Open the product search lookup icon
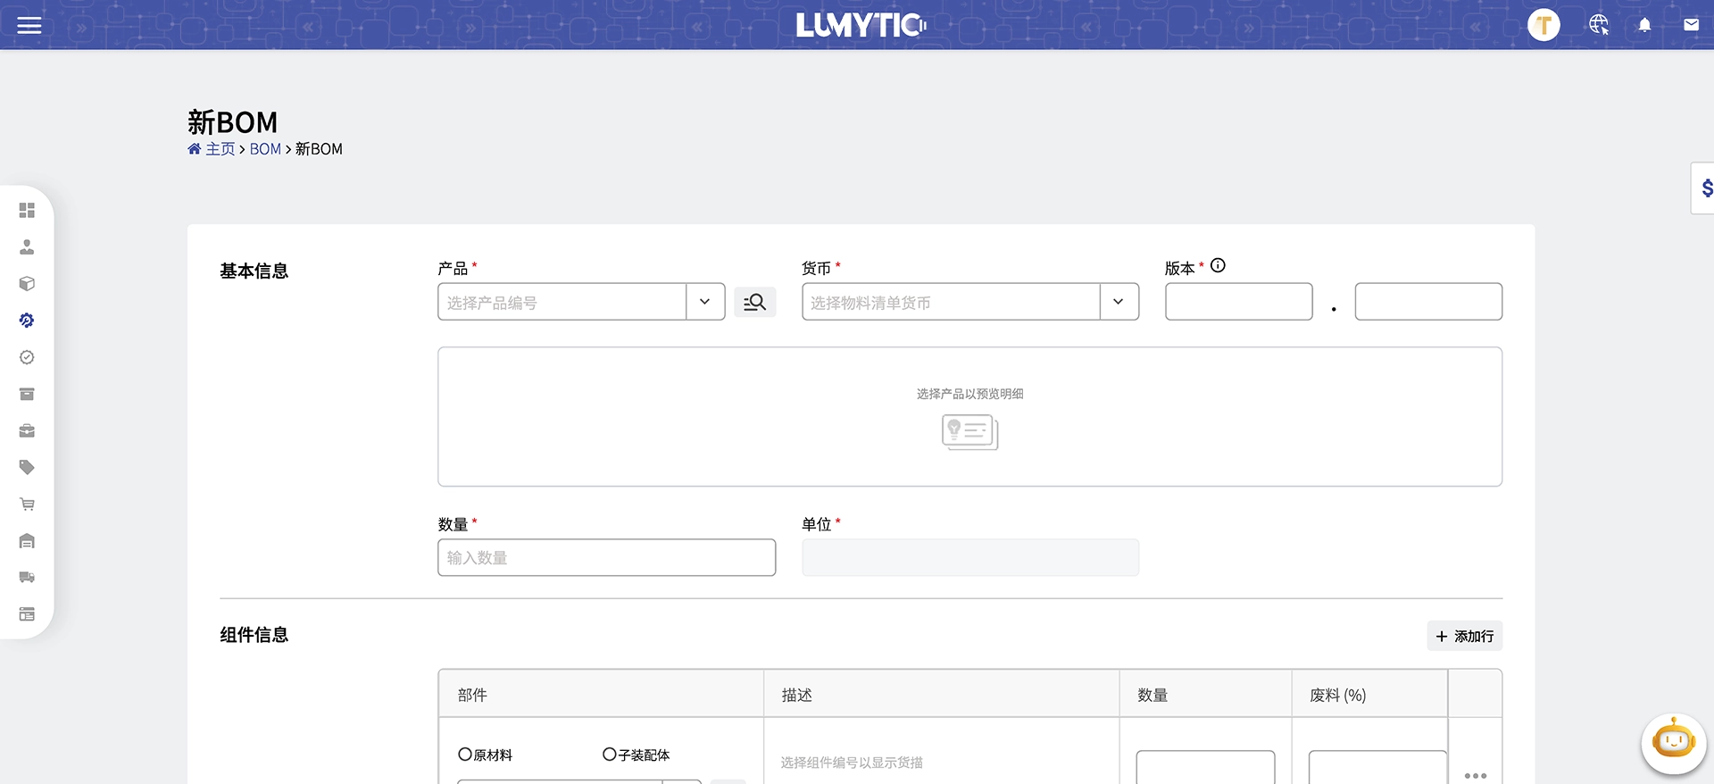The width and height of the screenshot is (1714, 784). (754, 303)
